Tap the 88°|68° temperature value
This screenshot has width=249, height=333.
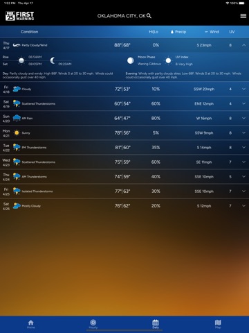(122, 45)
